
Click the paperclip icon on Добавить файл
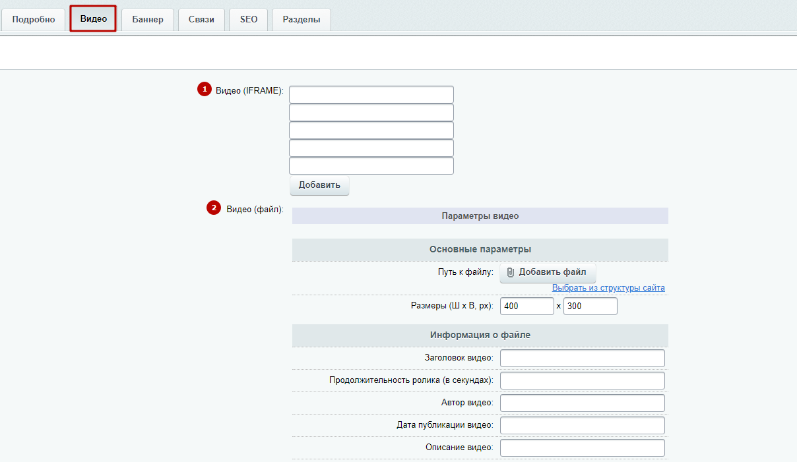[510, 273]
